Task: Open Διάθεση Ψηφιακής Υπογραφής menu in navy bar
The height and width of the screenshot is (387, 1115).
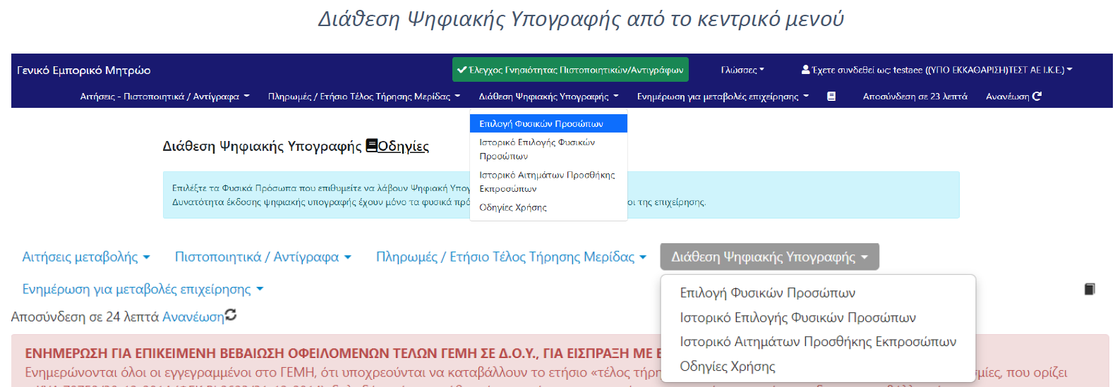Action: pyautogui.click(x=548, y=97)
